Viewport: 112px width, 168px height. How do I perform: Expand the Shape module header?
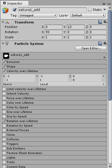tap(54, 66)
